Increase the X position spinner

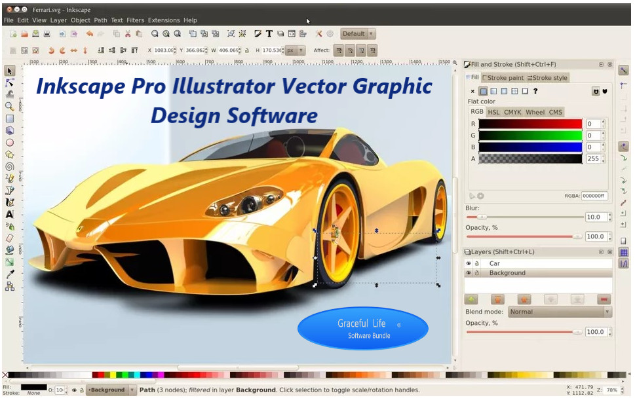coord(175,48)
